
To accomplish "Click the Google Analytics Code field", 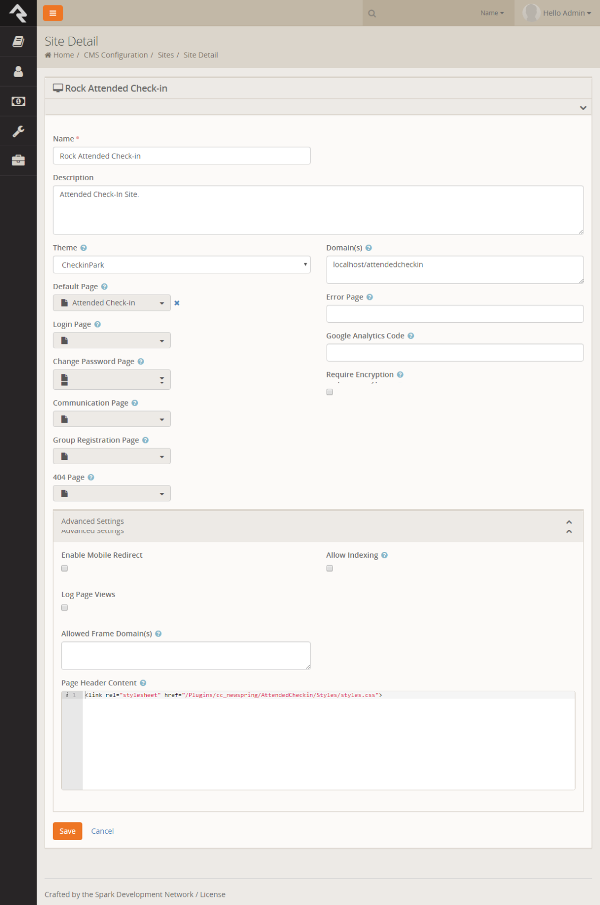I will (455, 353).
